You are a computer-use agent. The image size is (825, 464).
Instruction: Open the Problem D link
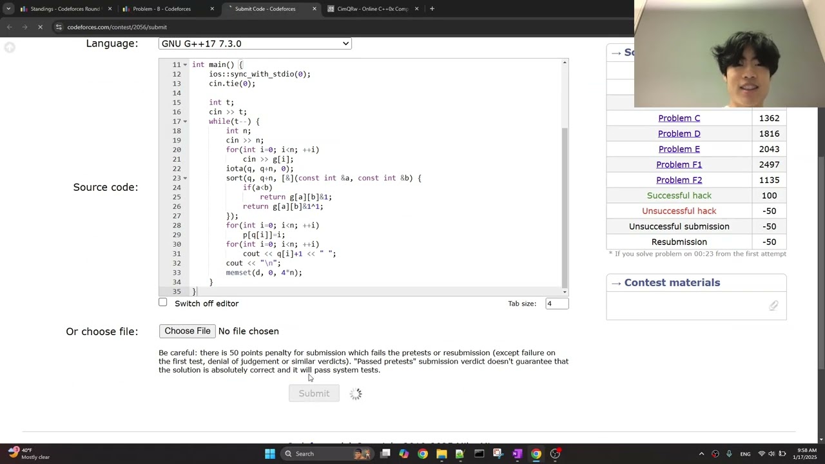[x=679, y=133]
